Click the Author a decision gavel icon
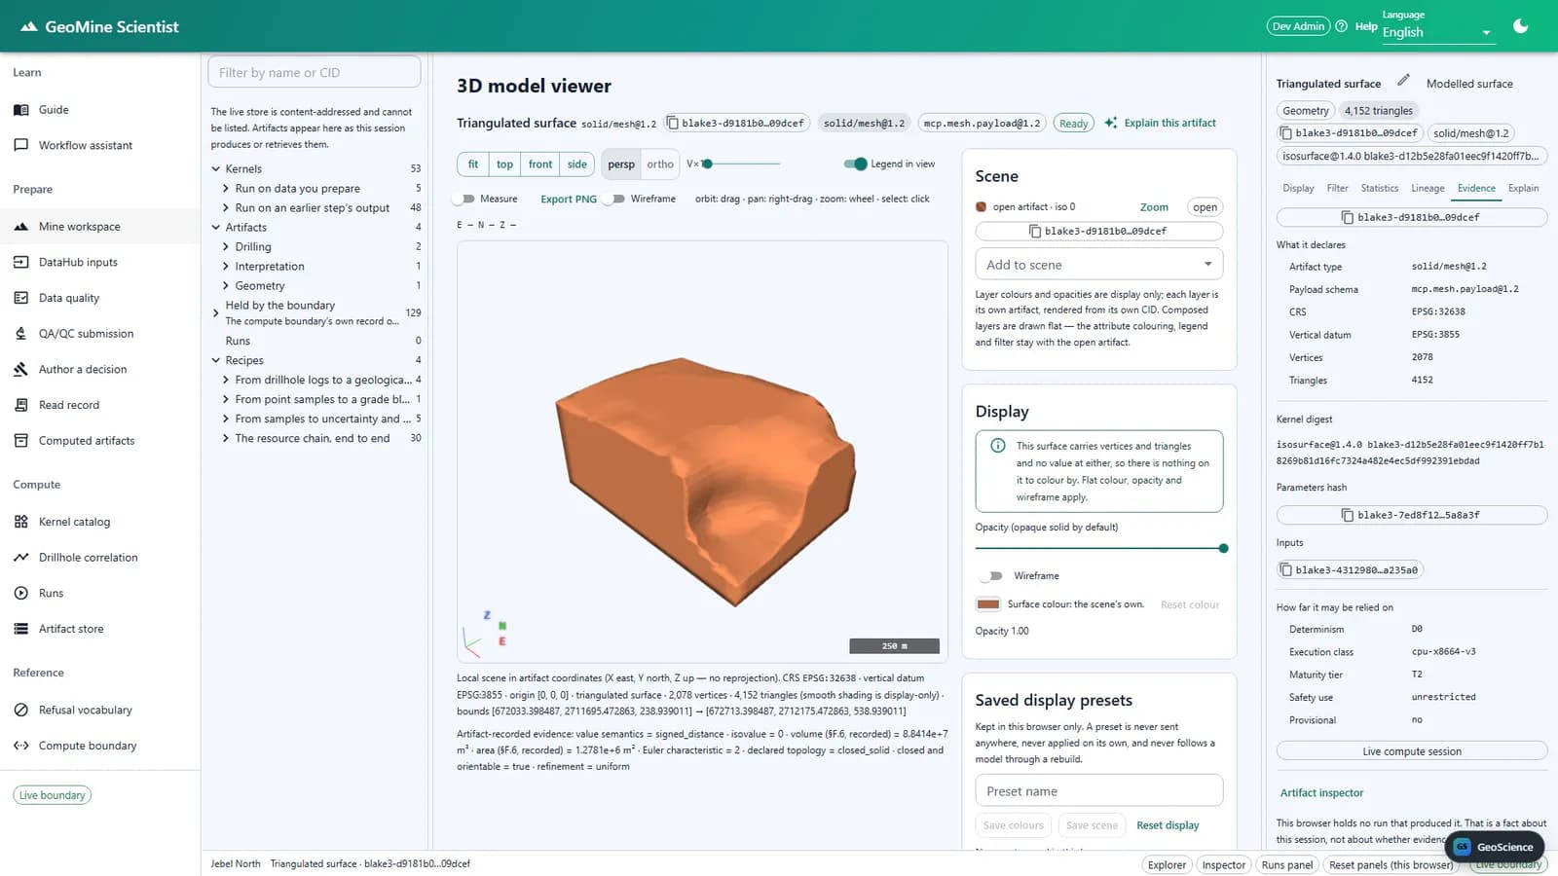 [x=20, y=369]
